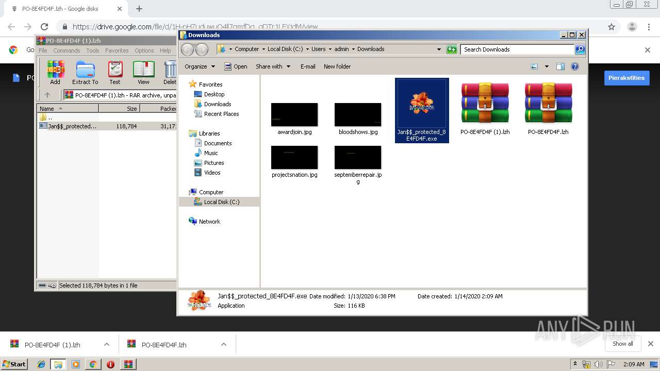Select the septemberrepair.jpg thumbnail
The height and width of the screenshot is (371, 660).
tap(358, 158)
